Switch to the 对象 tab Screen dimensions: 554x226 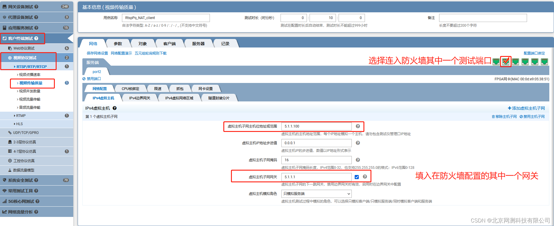pos(143,44)
